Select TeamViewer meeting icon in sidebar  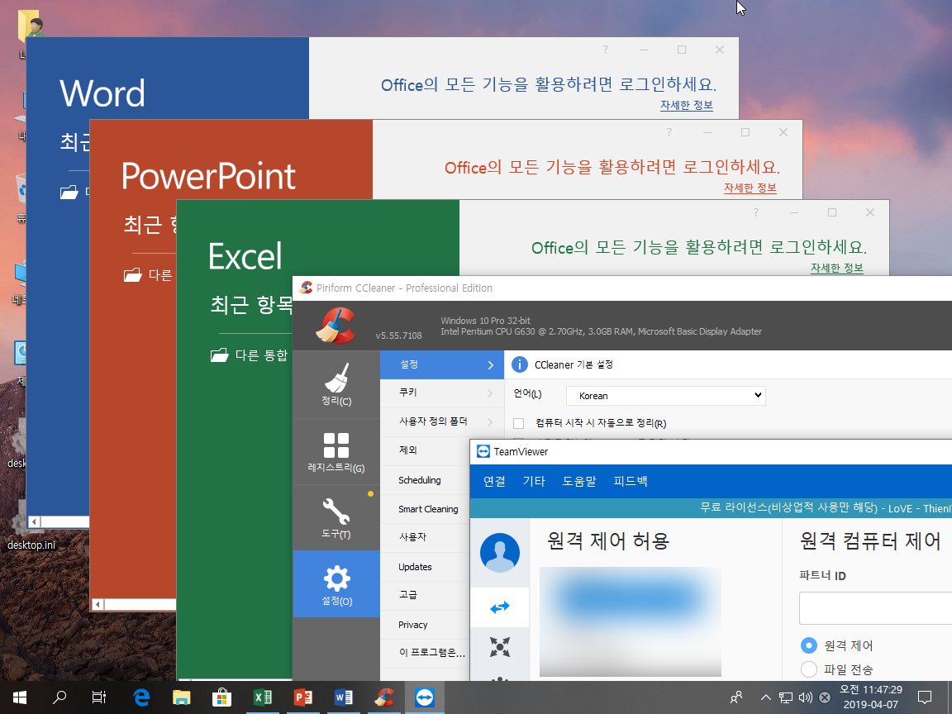click(x=500, y=646)
